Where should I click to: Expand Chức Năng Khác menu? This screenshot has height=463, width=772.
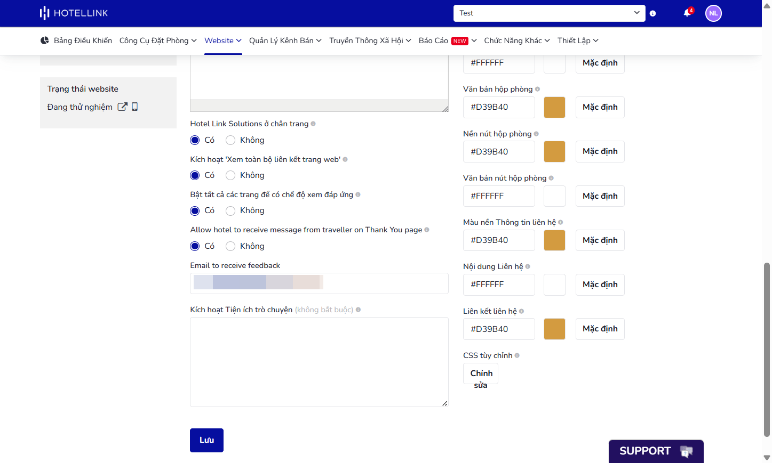click(x=517, y=40)
